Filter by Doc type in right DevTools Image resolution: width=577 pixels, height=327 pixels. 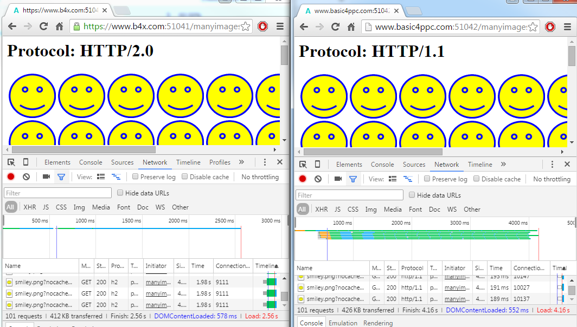coord(434,210)
